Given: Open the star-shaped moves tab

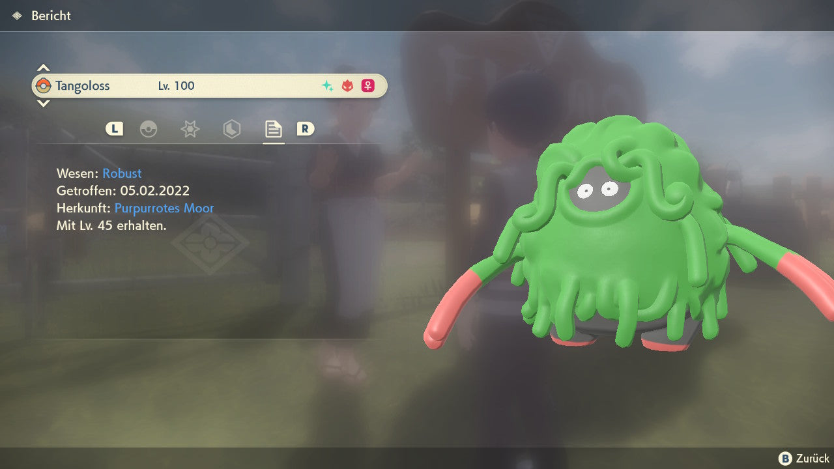Looking at the screenshot, I should click(x=190, y=129).
